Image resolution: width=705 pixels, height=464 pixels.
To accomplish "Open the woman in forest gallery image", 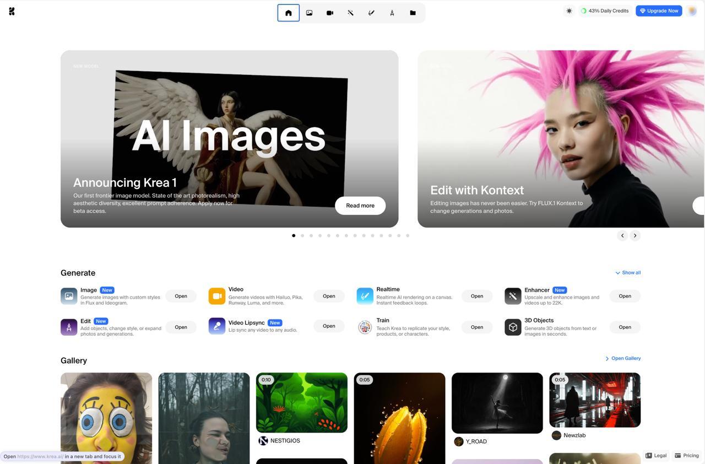I will pyautogui.click(x=204, y=418).
